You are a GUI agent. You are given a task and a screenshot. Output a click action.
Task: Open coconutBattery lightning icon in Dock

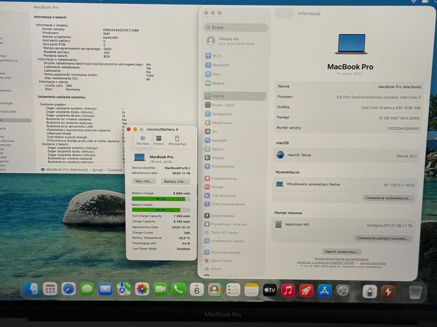pos(388,291)
